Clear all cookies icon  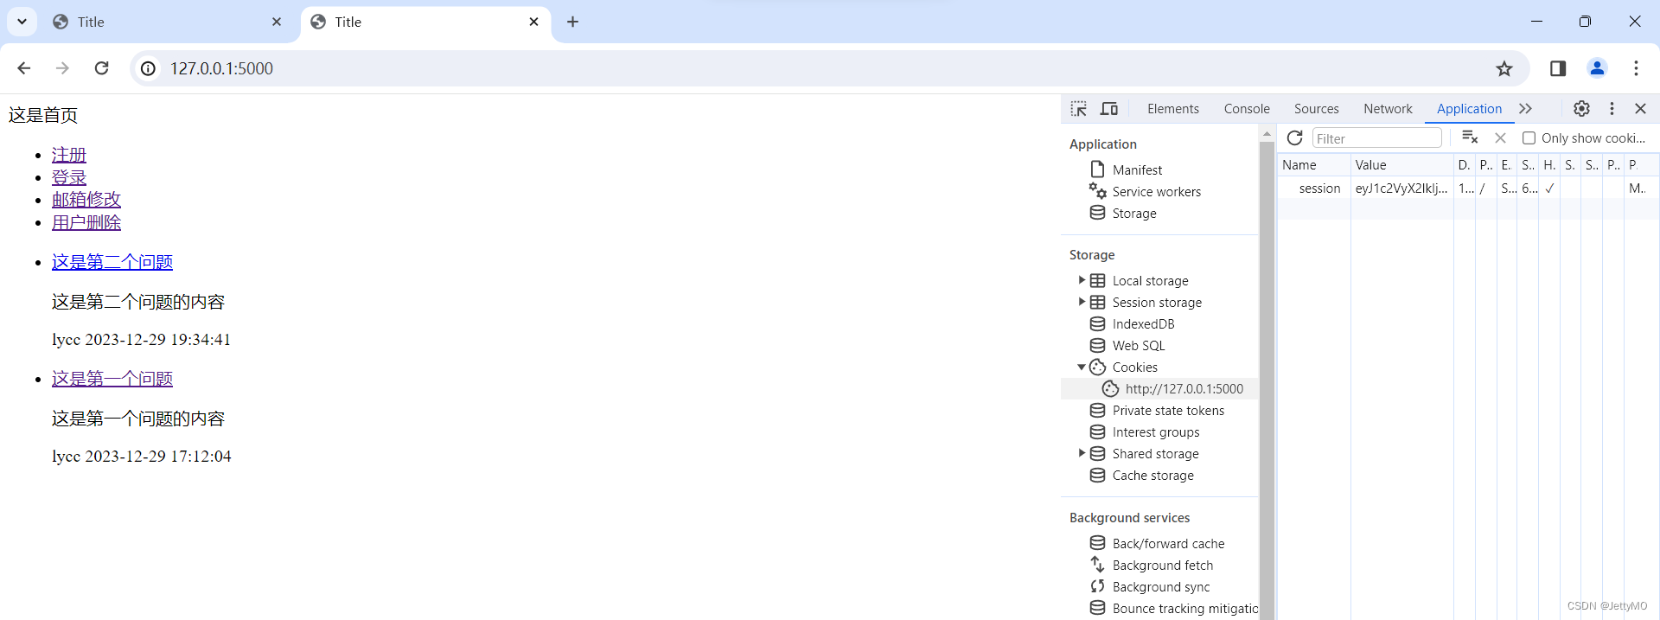(x=1470, y=137)
